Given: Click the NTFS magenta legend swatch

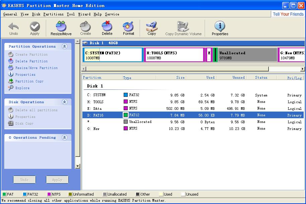Looking at the screenshot, I should [x=49, y=194].
